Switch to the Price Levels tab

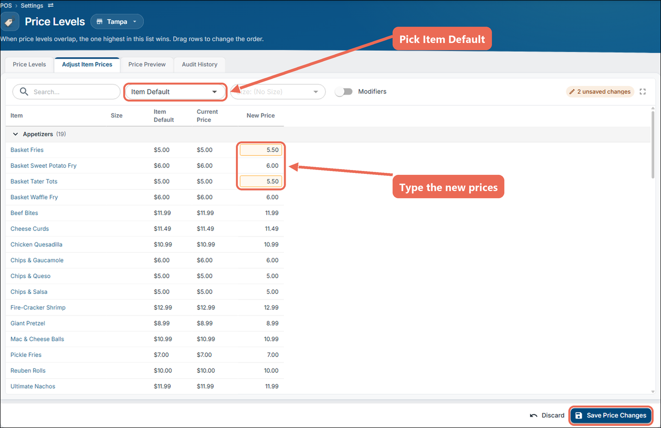pyautogui.click(x=30, y=64)
